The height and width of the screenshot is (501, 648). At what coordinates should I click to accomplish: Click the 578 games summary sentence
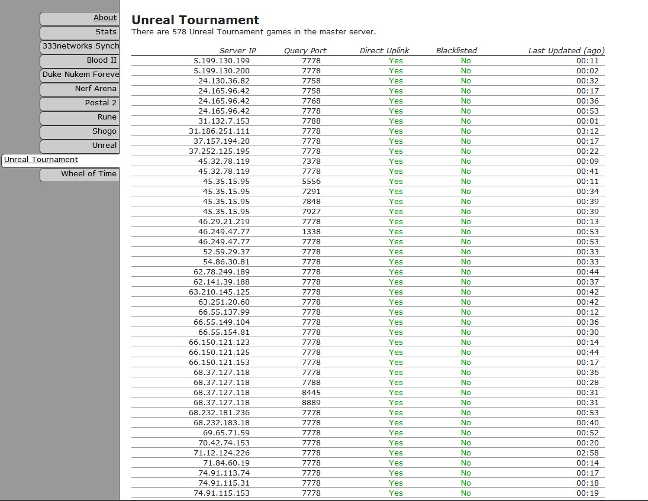254,32
